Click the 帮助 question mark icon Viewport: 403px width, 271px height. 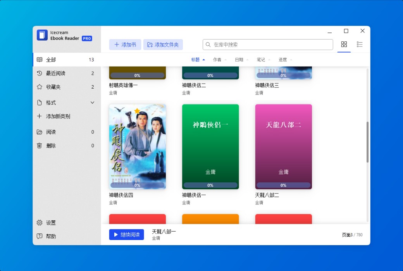(x=39, y=236)
